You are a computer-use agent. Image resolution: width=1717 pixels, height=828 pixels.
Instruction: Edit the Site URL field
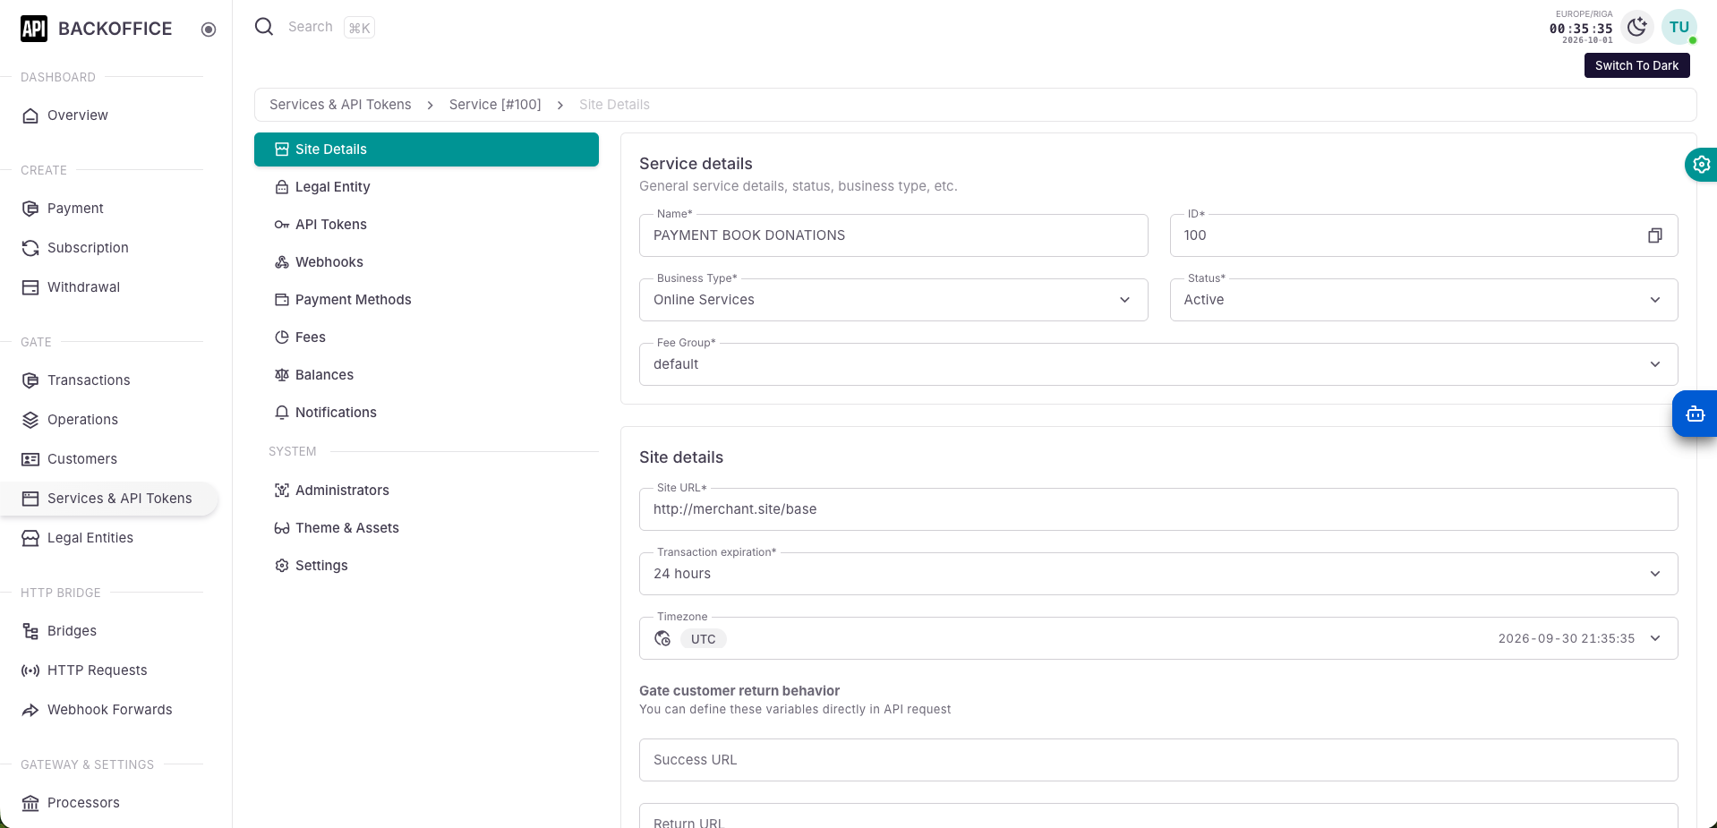pyautogui.click(x=1158, y=509)
